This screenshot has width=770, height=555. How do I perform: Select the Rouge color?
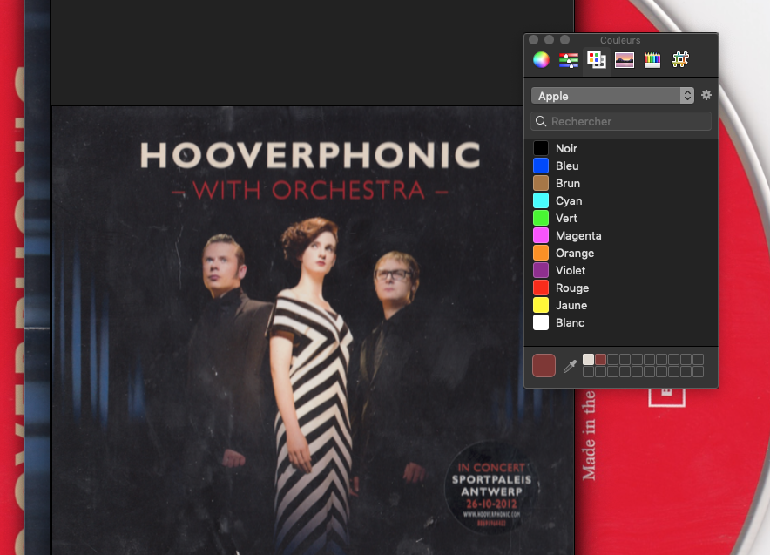click(x=621, y=288)
